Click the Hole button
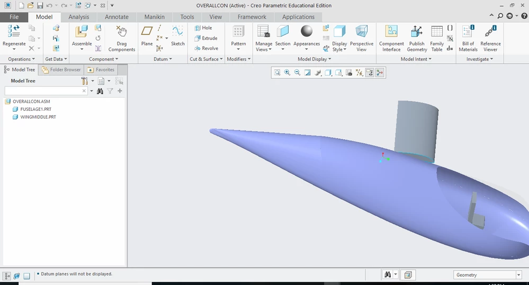 (203, 28)
